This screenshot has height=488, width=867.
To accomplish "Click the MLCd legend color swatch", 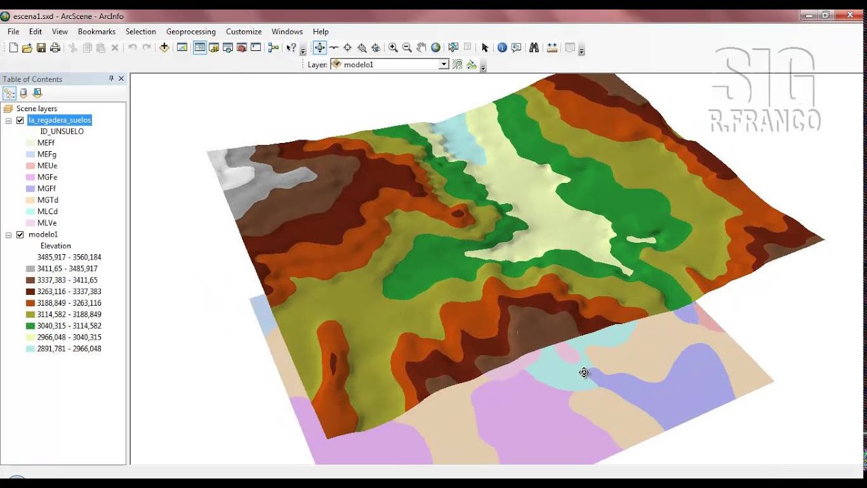I will pyautogui.click(x=30, y=211).
